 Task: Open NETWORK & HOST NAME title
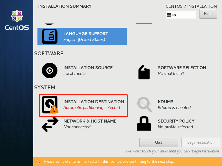point(90,121)
